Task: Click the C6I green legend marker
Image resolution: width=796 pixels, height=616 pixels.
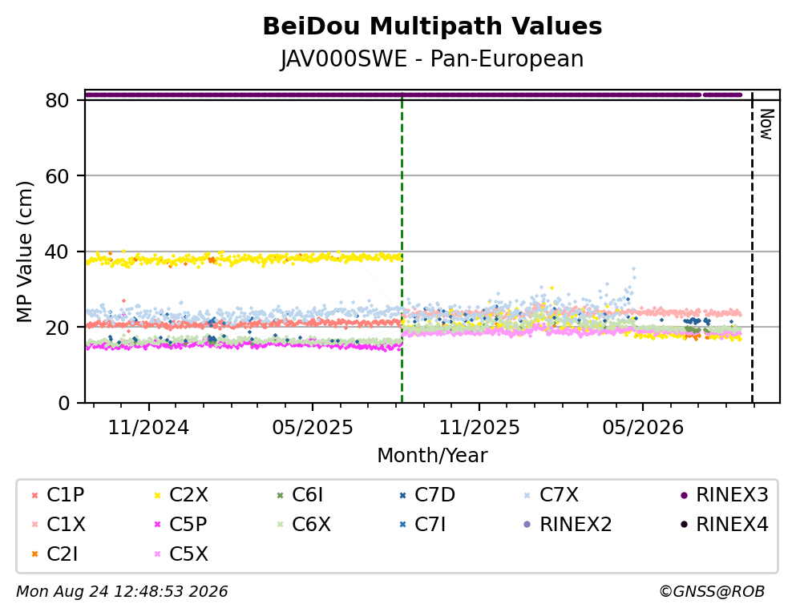Action: tap(281, 495)
